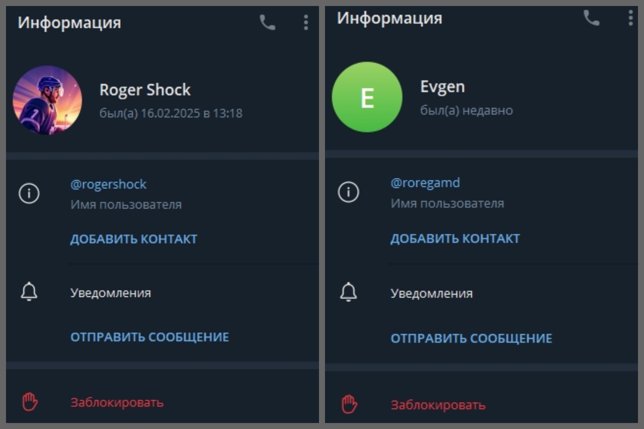Copy the @rogershock username link

coord(108,184)
